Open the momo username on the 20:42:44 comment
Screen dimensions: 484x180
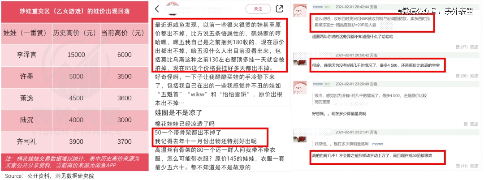tap(318, 7)
